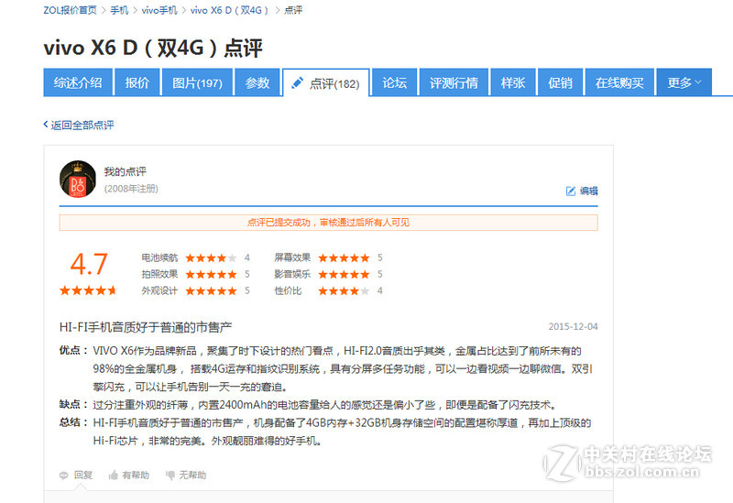Click the 手机 breadcrumb link
Viewport: 733px width, 503px height.
click(x=119, y=10)
